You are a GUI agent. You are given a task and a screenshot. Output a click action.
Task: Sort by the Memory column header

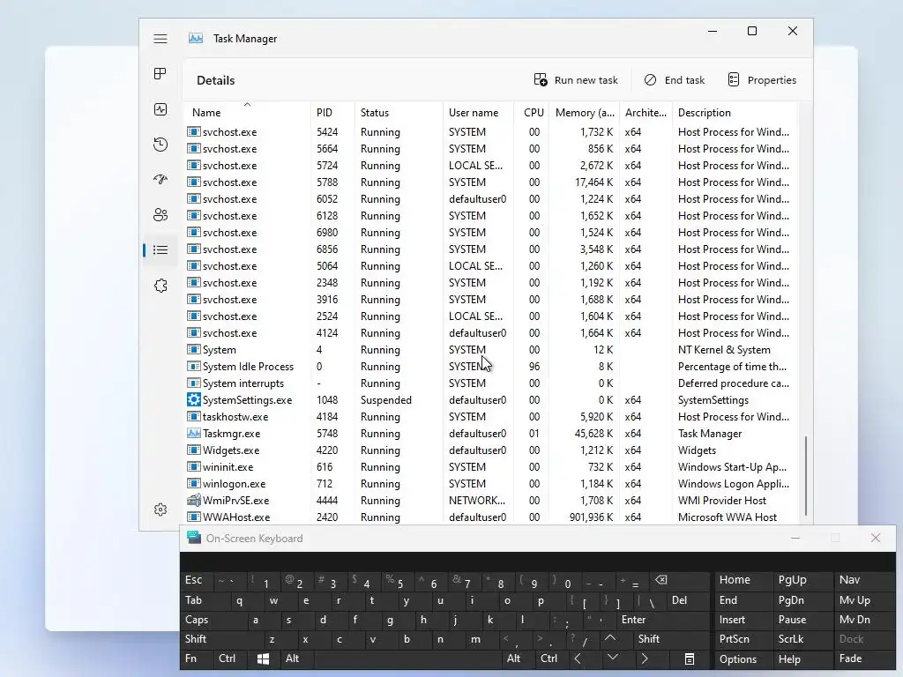pyautogui.click(x=585, y=113)
